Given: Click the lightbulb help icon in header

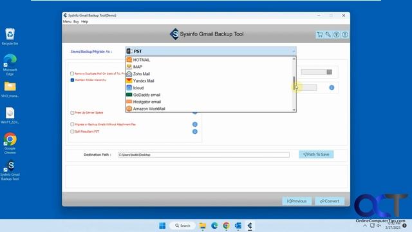Looking at the screenshot, I should 336,34.
